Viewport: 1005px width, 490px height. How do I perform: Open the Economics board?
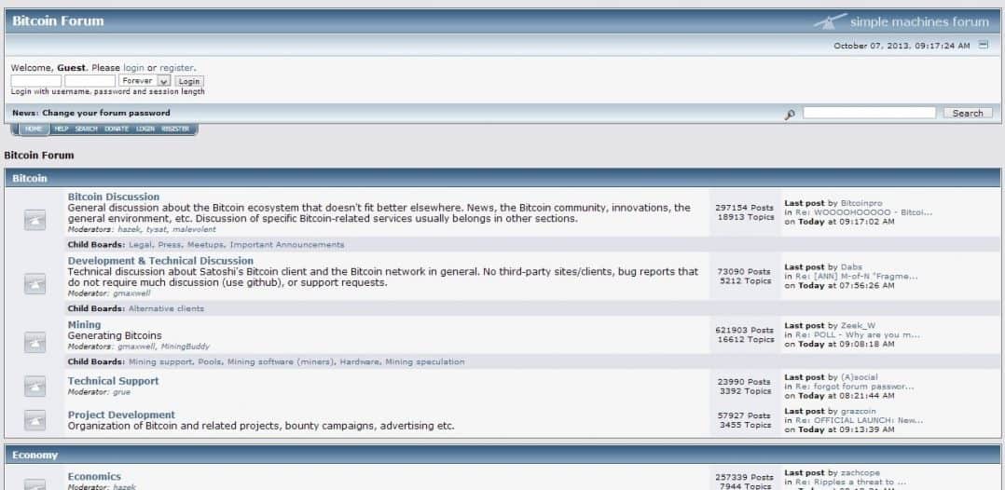[x=94, y=476]
